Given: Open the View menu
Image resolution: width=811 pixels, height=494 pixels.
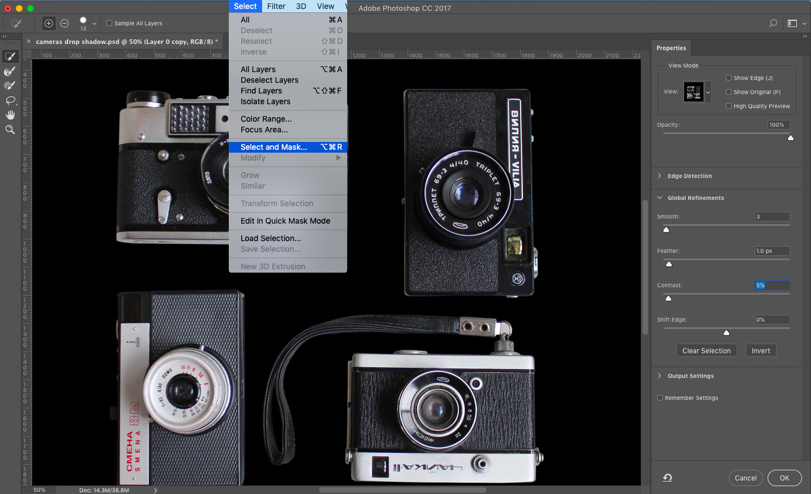Looking at the screenshot, I should (x=326, y=6).
